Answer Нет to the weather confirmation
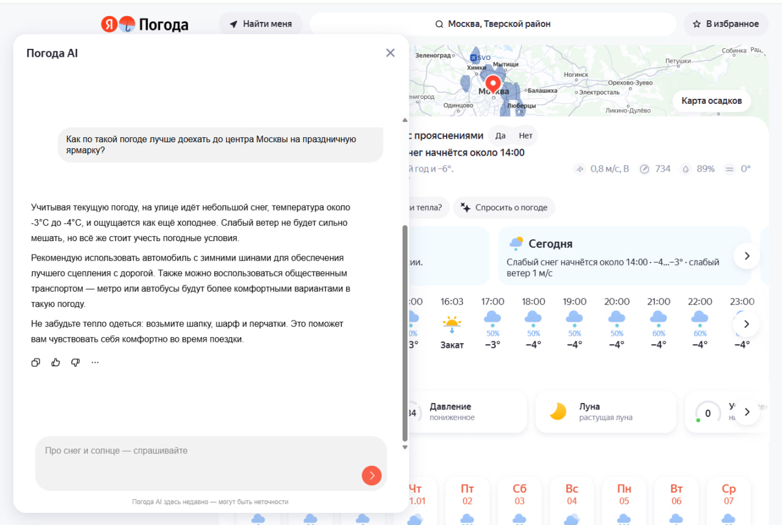Screen dimensions: 782x525 tap(525, 136)
